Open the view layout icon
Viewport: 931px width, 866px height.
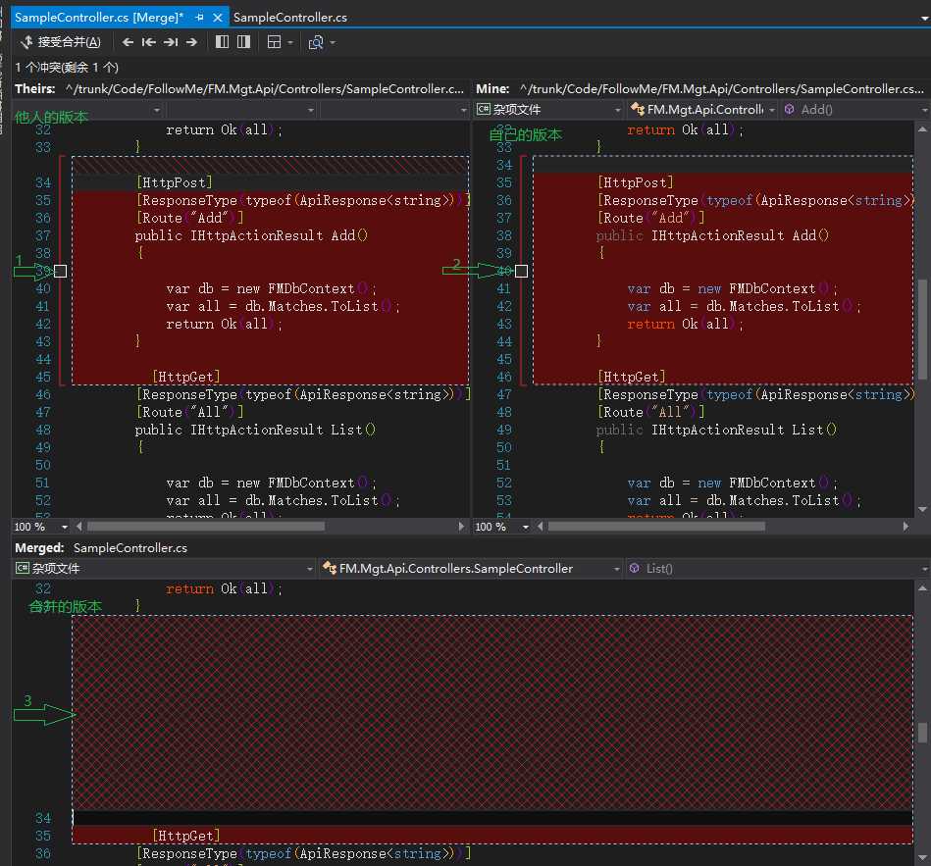[x=275, y=42]
